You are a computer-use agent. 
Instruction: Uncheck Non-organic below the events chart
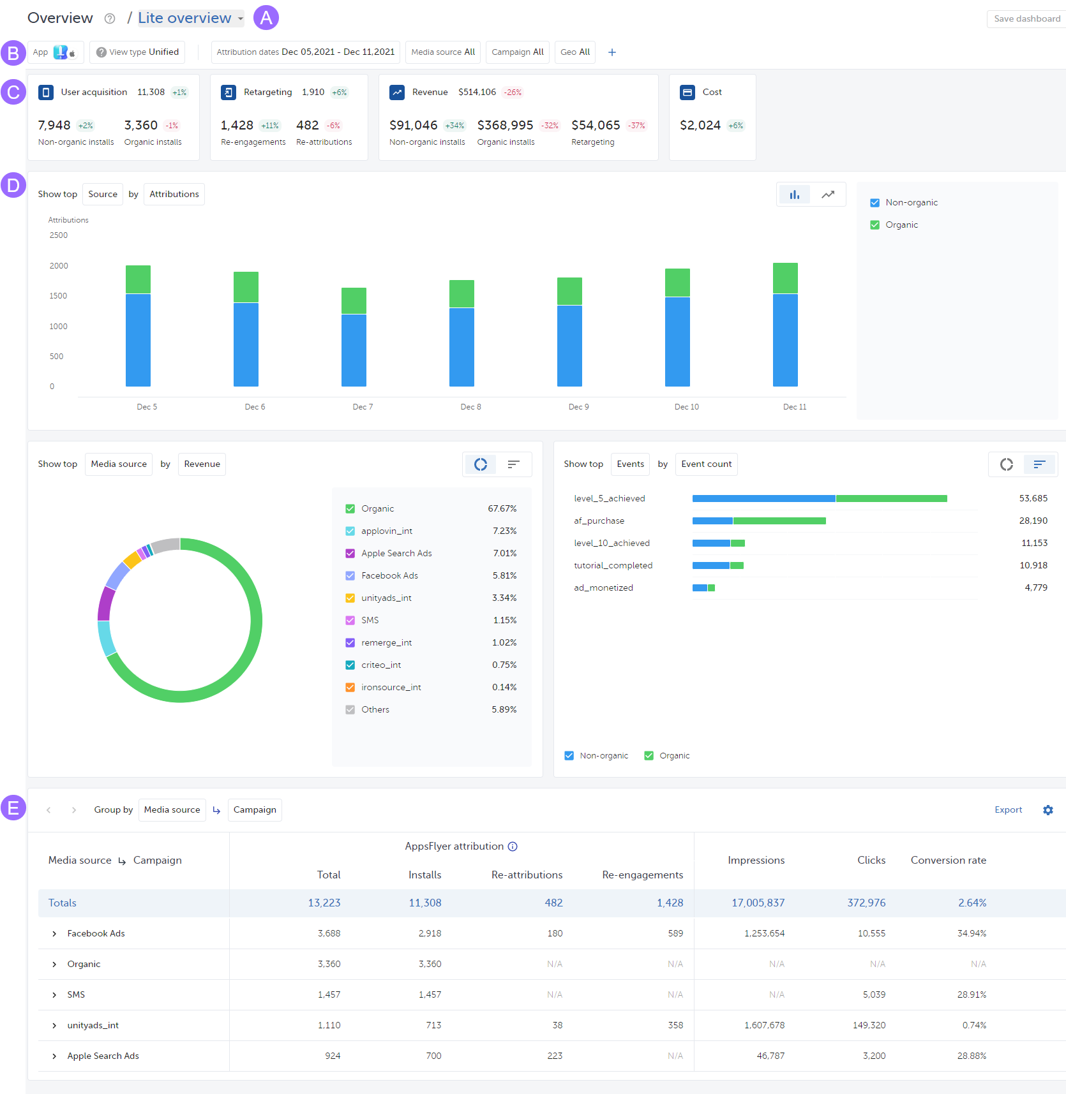568,755
